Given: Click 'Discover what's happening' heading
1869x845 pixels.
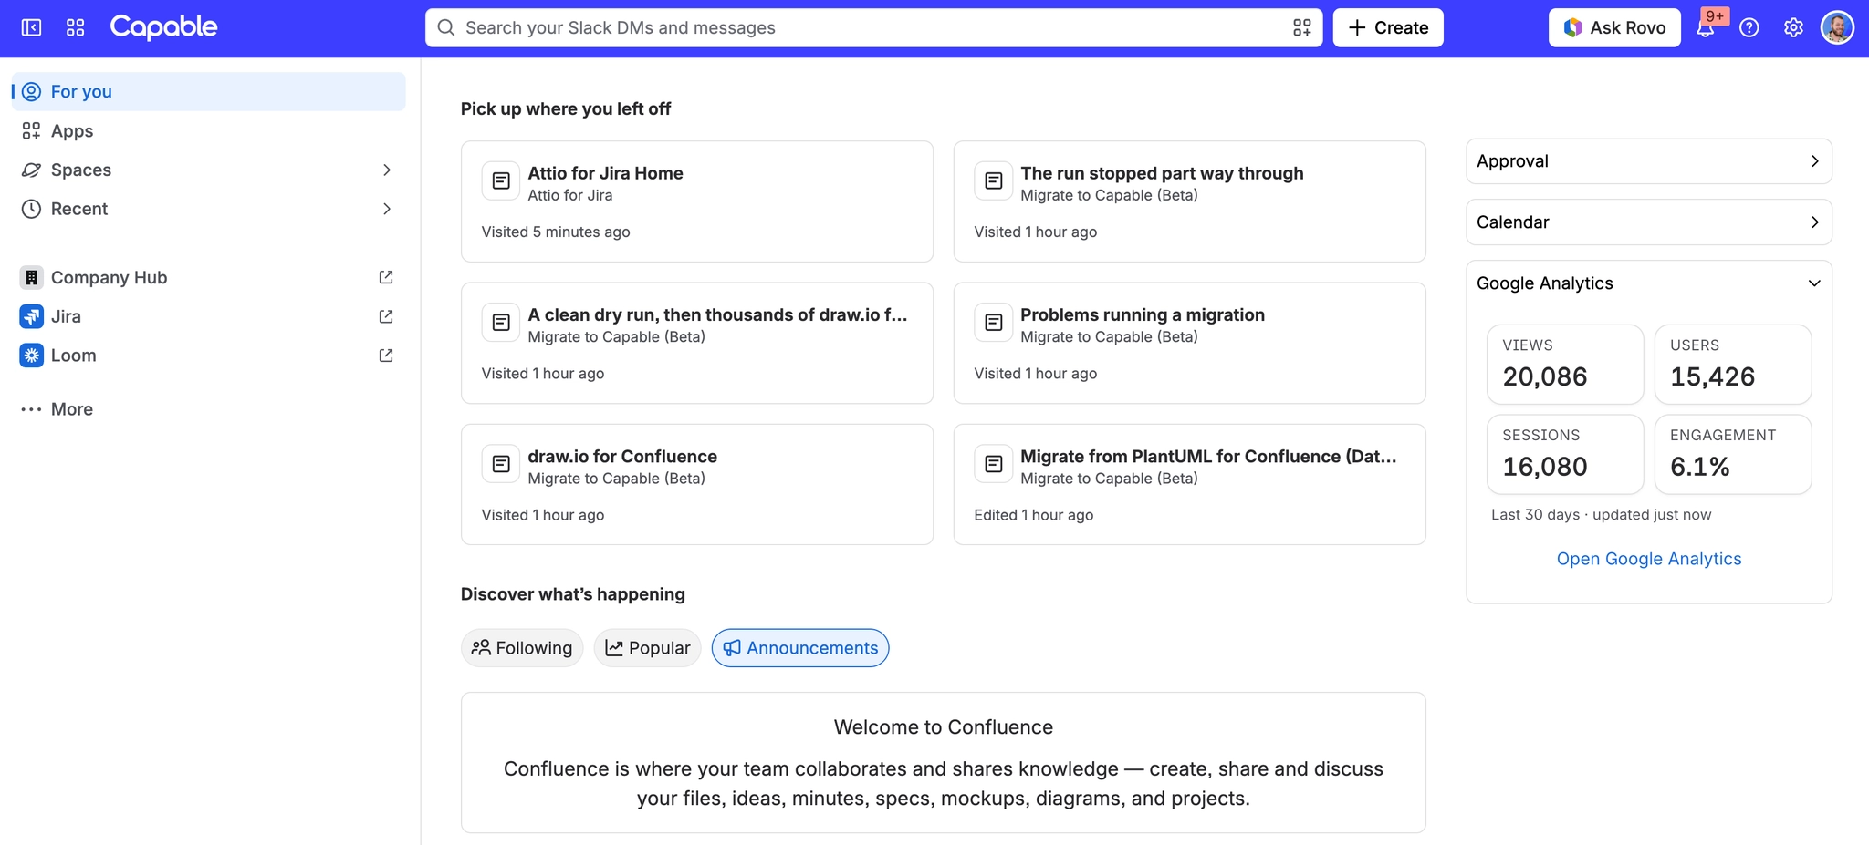Looking at the screenshot, I should pos(573,594).
